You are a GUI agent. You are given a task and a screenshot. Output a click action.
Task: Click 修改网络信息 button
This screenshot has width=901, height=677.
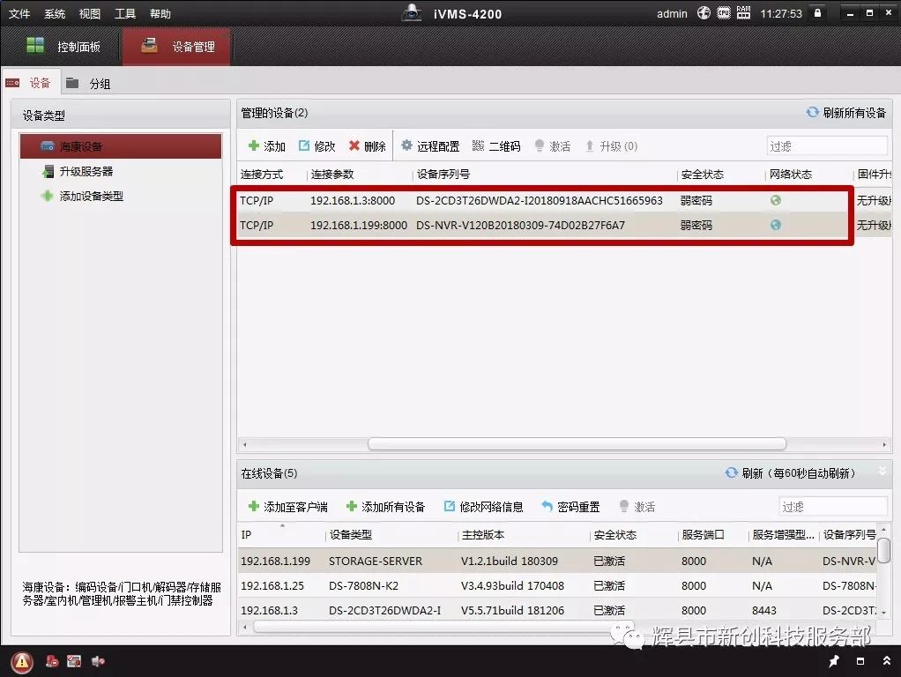pos(484,506)
